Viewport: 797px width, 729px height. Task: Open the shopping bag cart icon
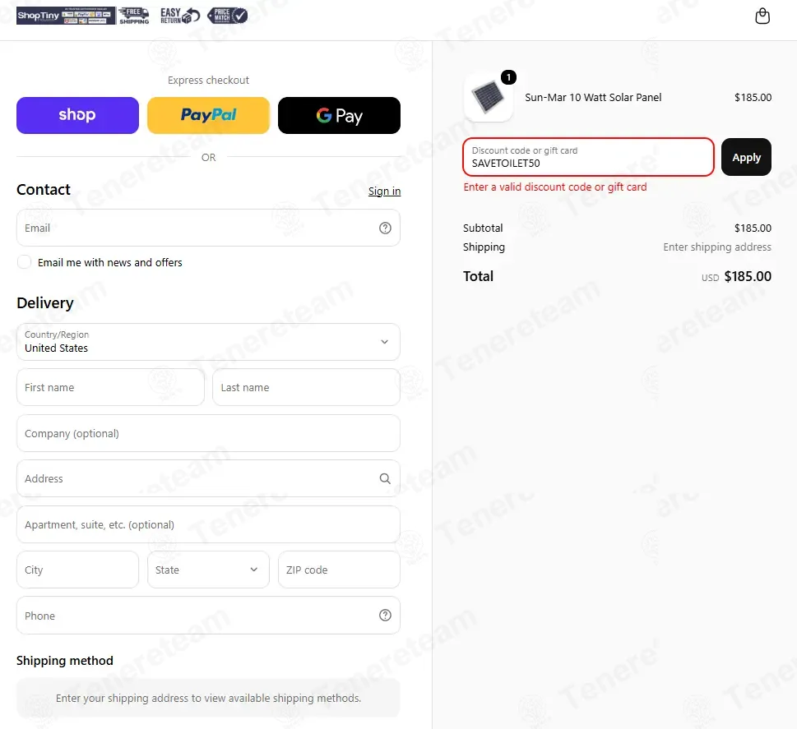pos(762,16)
